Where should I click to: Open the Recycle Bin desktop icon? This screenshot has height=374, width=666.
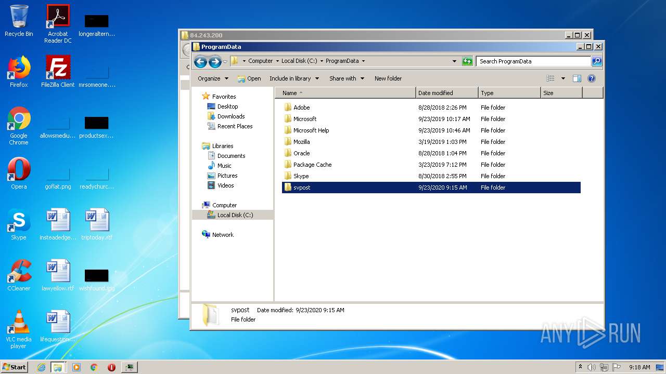coord(19,21)
